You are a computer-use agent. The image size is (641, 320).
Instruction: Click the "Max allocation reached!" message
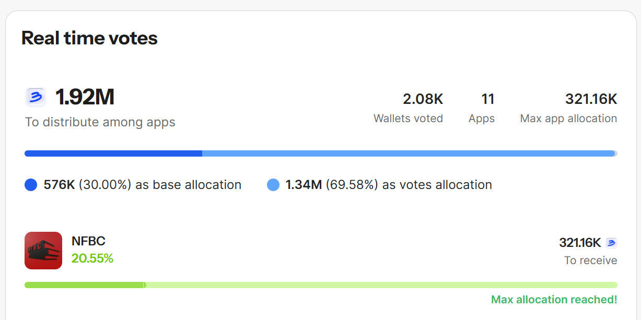554,300
